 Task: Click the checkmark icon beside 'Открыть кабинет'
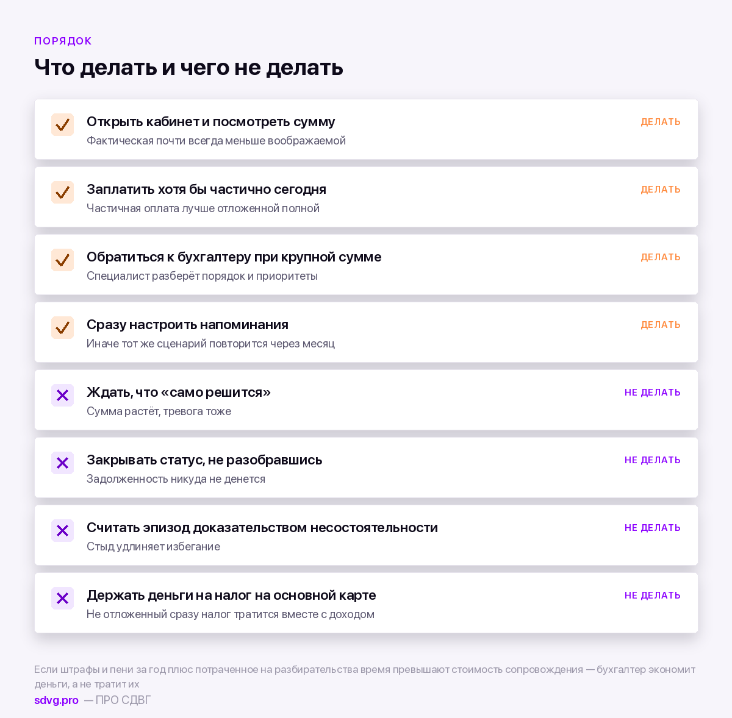(x=62, y=125)
